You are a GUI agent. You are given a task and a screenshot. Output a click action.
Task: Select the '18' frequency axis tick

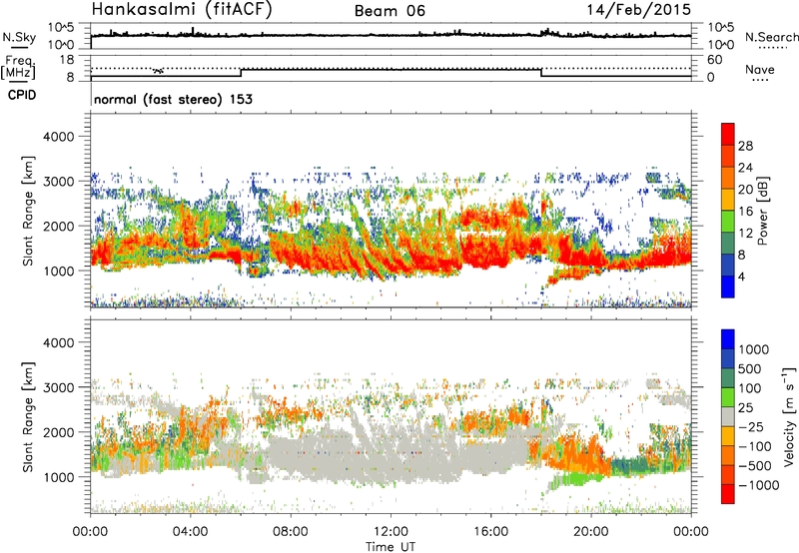67,59
